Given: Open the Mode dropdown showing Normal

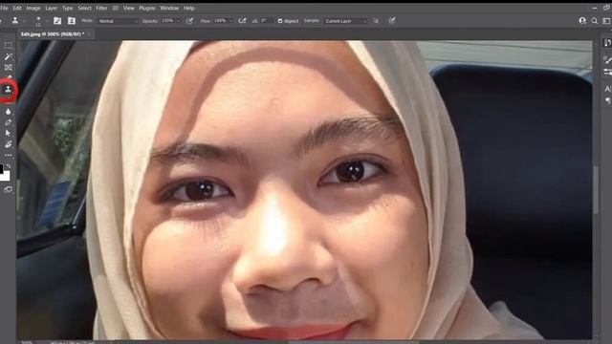Looking at the screenshot, I should [118, 21].
